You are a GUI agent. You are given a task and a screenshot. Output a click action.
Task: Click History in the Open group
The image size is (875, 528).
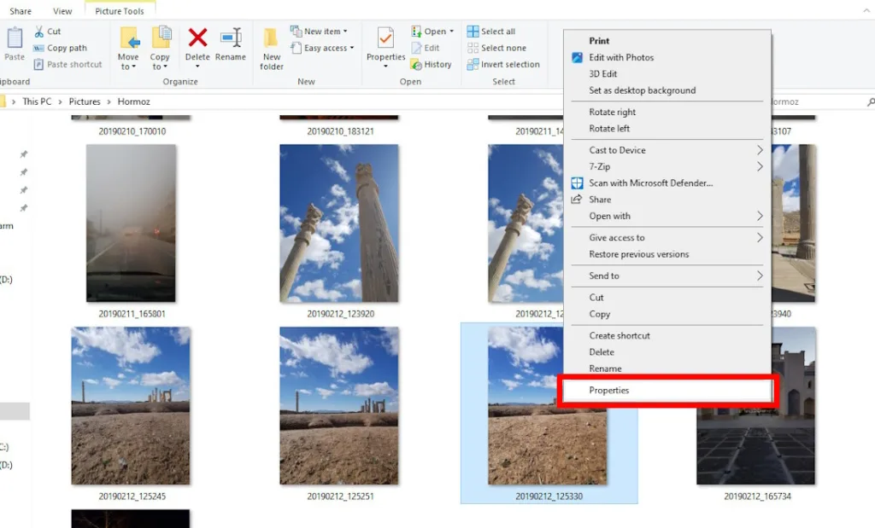[432, 64]
